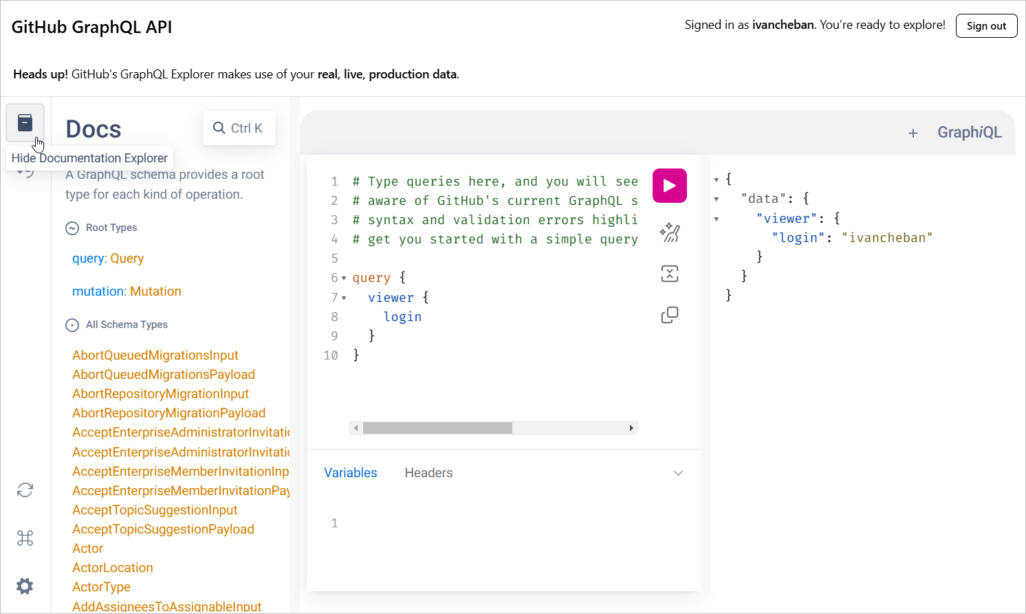Prettify the query with the broom icon
The height and width of the screenshot is (614, 1026).
coord(669,232)
